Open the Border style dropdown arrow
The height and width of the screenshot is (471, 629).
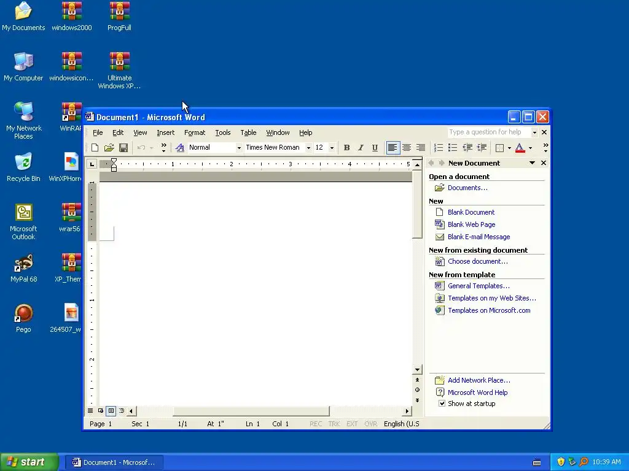[509, 148]
